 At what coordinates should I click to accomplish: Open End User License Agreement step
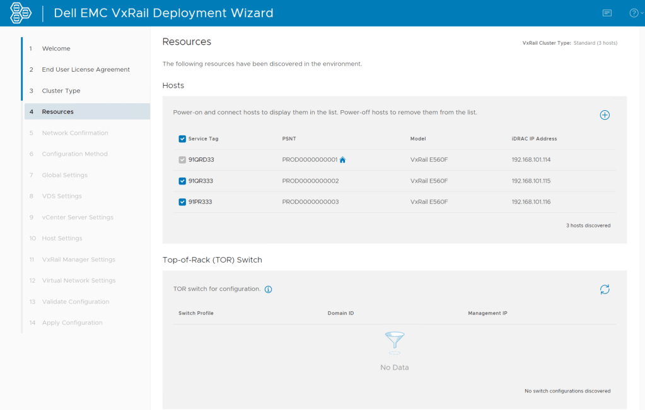click(x=86, y=70)
